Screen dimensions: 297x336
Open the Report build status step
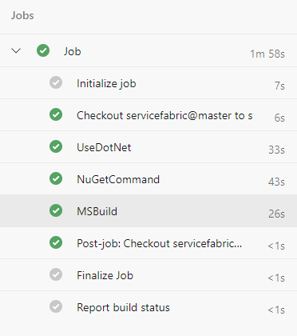coord(148,307)
